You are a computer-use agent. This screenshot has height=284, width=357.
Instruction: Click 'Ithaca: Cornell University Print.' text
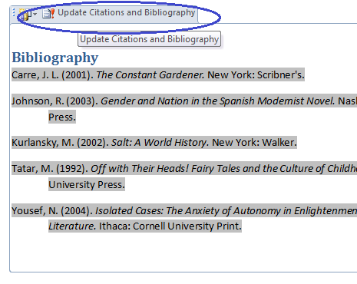coord(170,226)
